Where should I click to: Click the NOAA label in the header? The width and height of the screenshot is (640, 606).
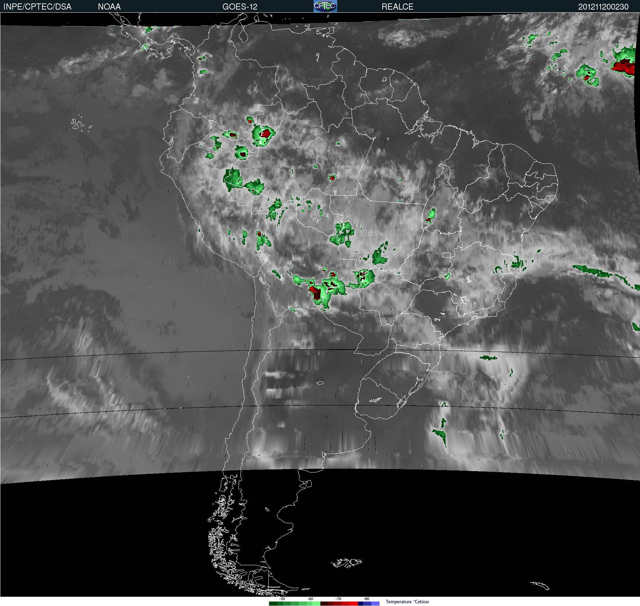point(109,7)
